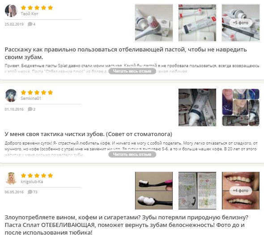
Task: Click star rating of Твой Кот review
Action: coord(37,8)
